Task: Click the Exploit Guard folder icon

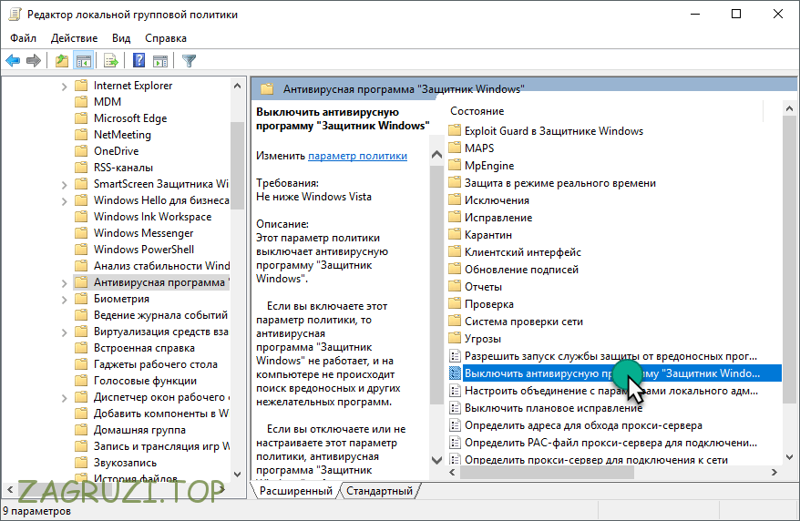Action: pyautogui.click(x=455, y=130)
